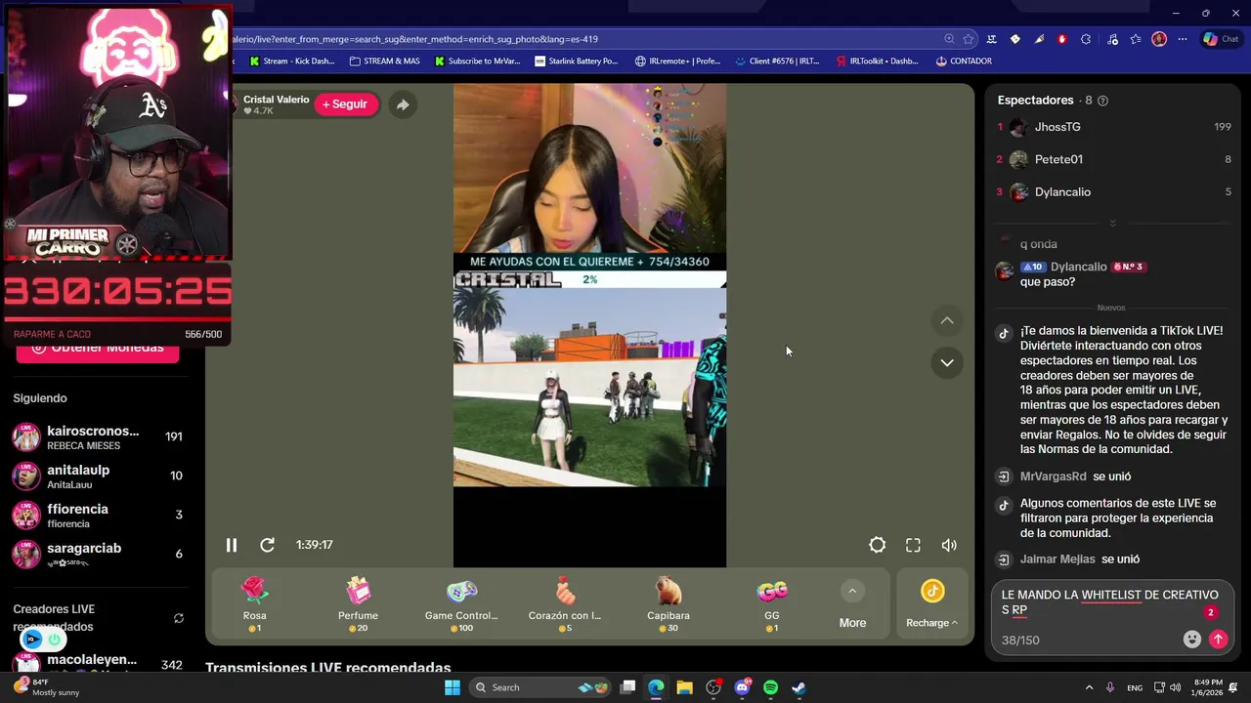Screen dimensions: 1251x703
Task: Open Copilot Chat button
Action: [1222, 39]
